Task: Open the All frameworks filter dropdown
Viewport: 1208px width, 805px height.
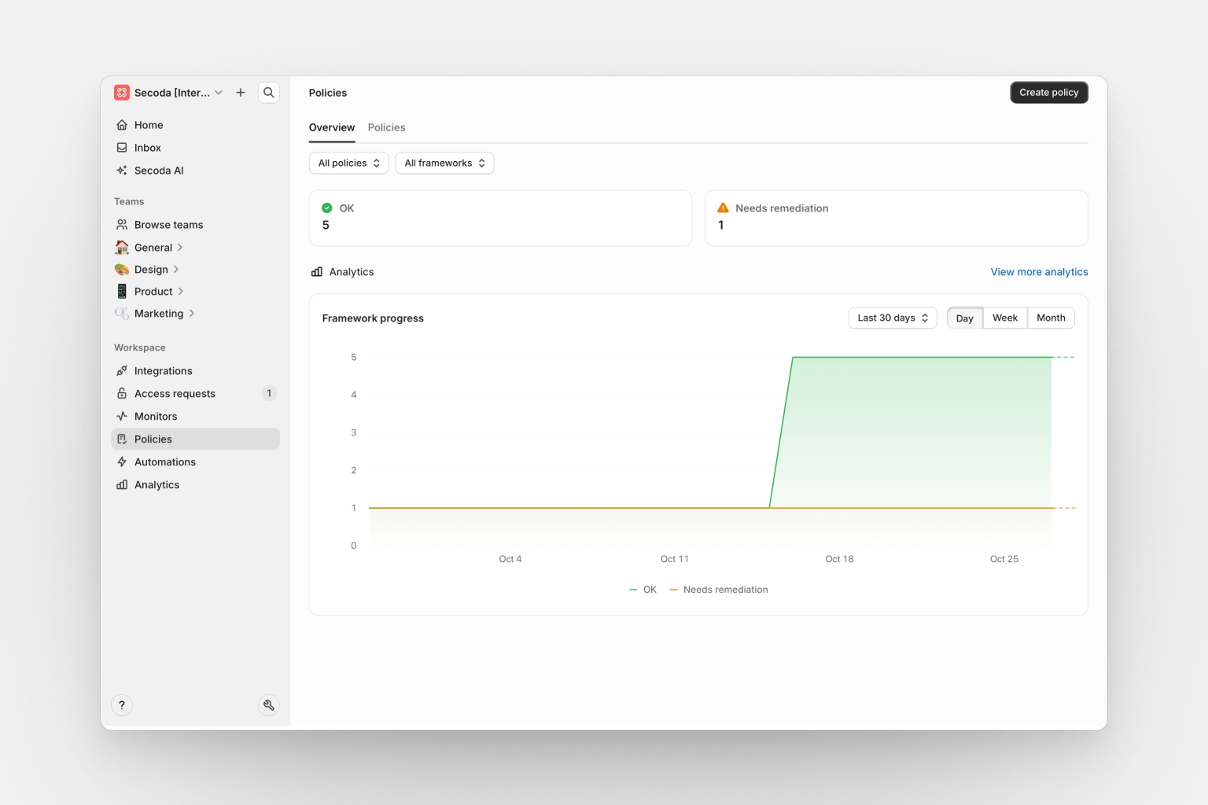Action: coord(444,164)
